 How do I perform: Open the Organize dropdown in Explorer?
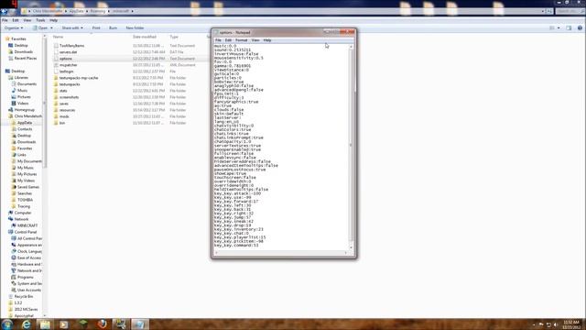[x=14, y=28]
